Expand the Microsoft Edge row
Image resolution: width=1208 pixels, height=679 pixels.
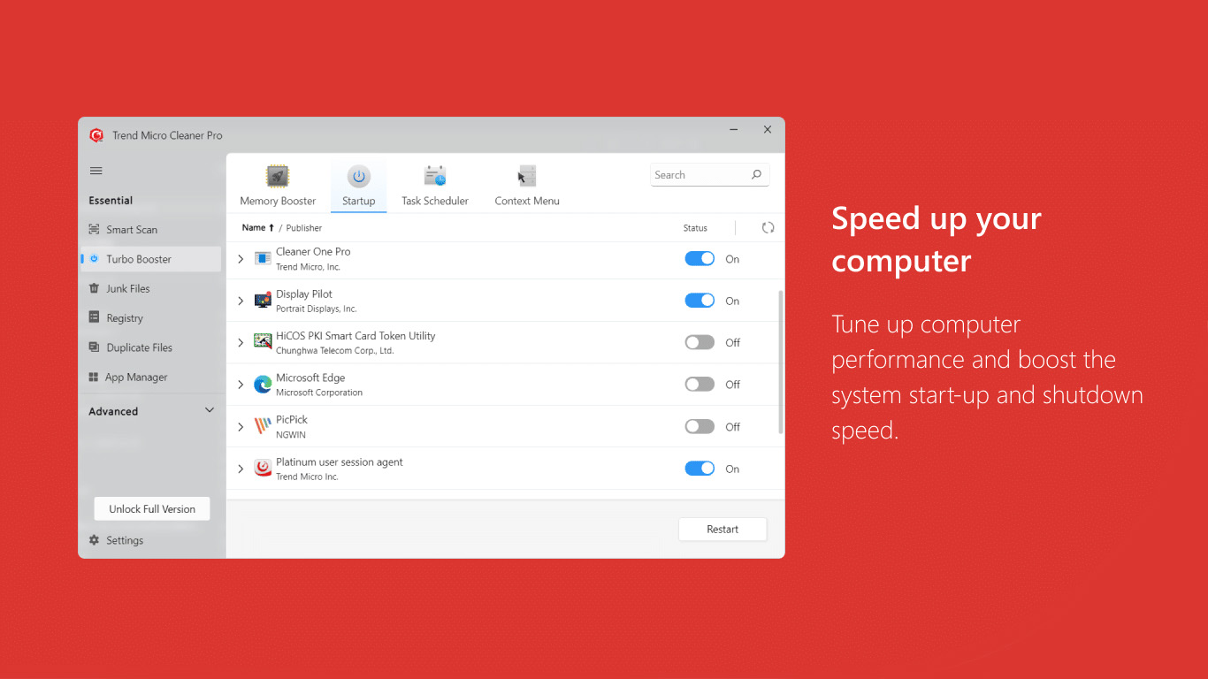pos(241,385)
